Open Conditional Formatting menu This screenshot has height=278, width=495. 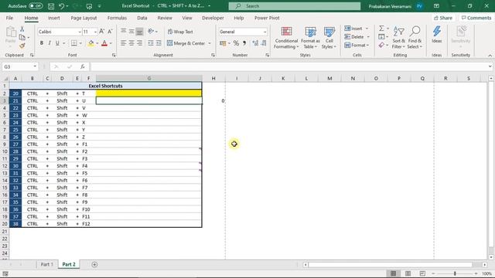pos(286,38)
